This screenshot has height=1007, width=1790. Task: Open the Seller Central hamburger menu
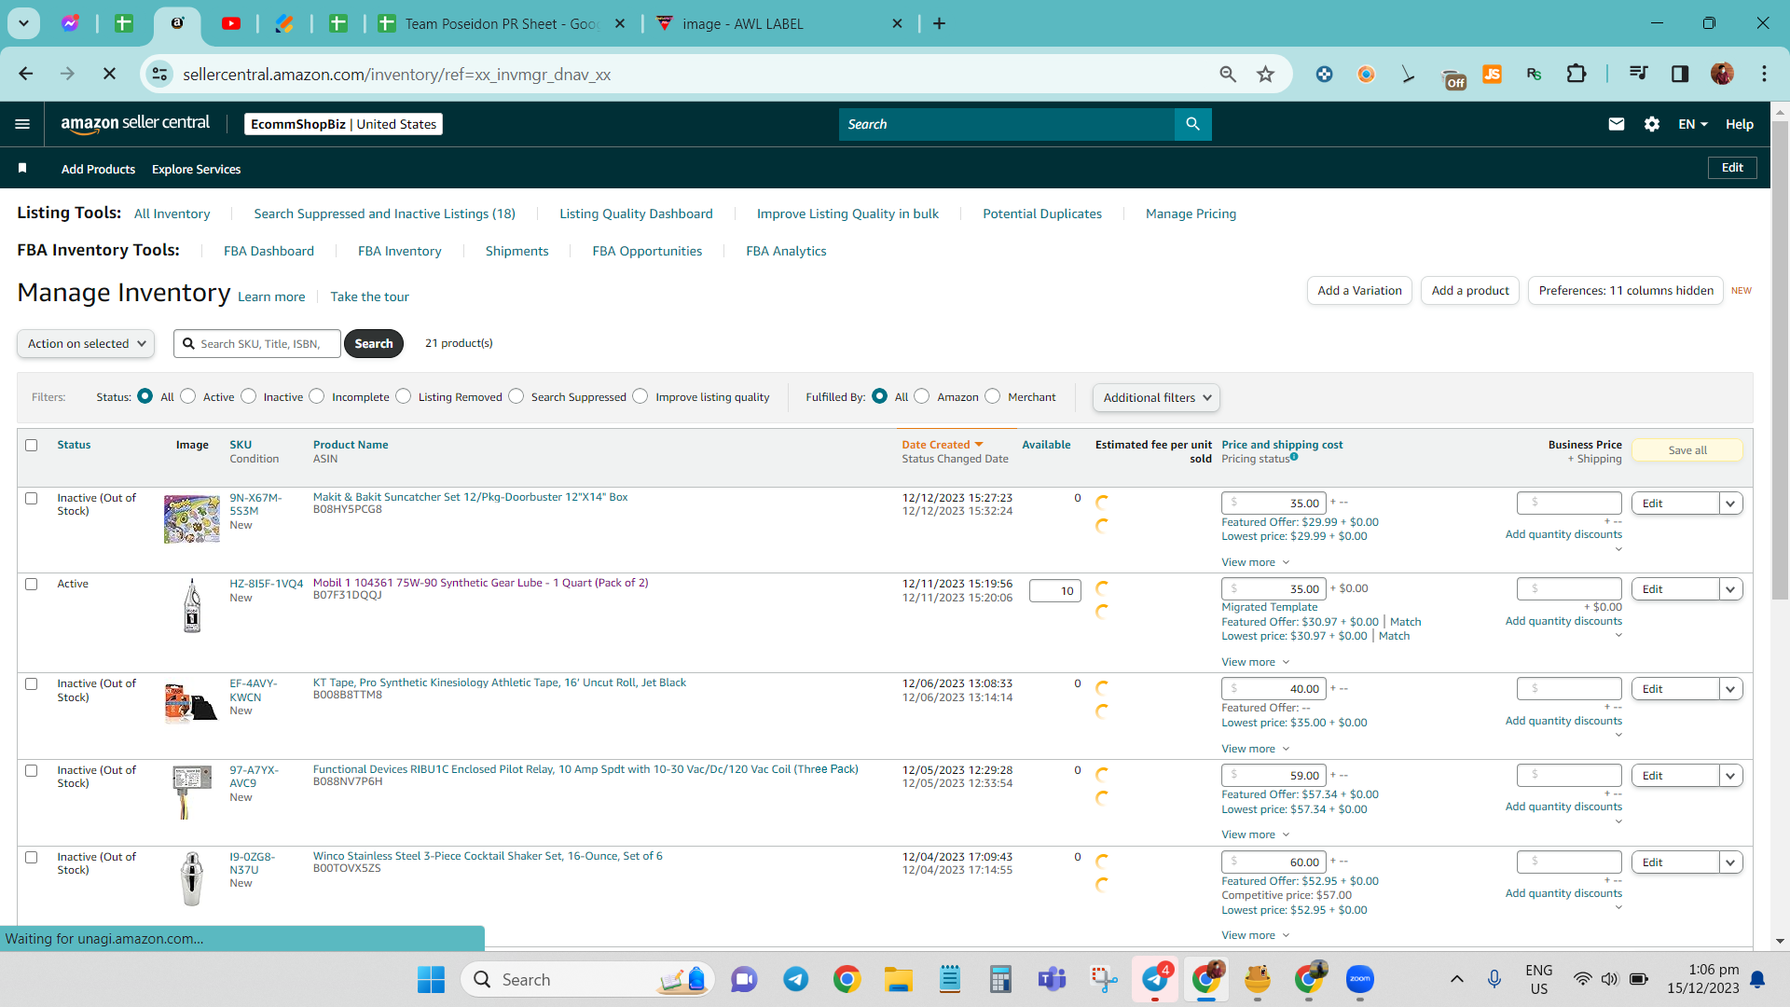click(x=22, y=124)
